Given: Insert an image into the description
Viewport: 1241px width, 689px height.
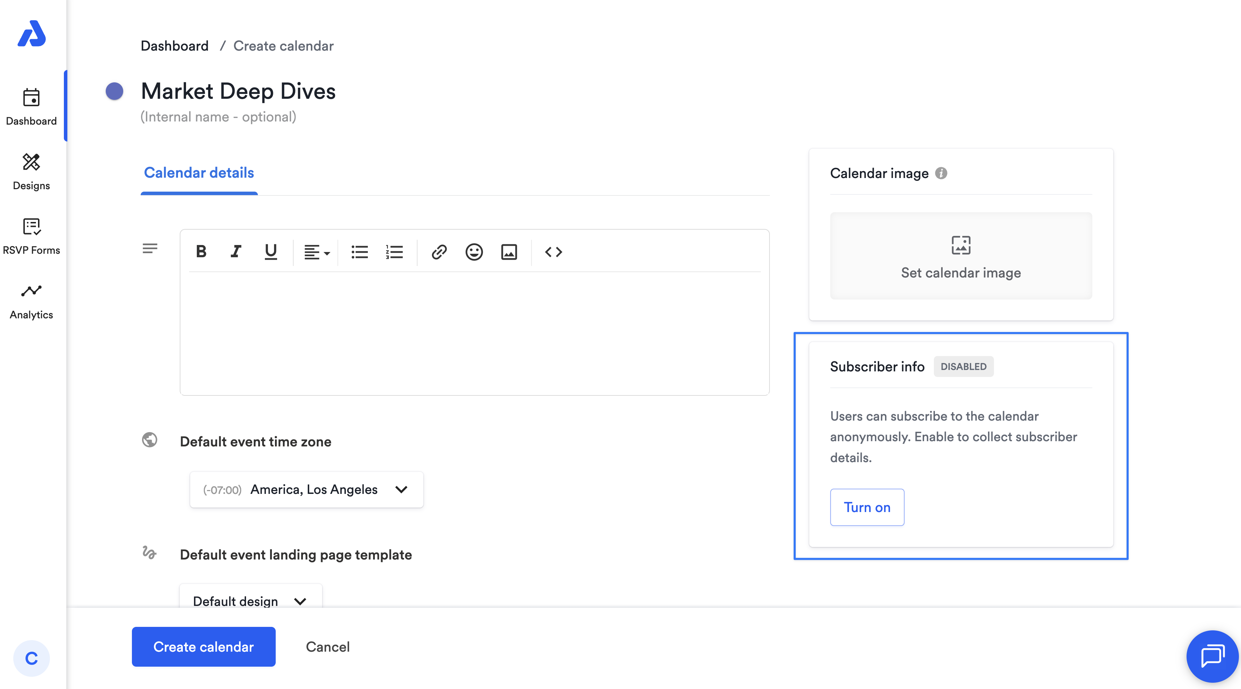Looking at the screenshot, I should point(509,252).
